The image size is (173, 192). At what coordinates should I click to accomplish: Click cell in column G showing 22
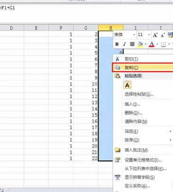tap(86, 158)
